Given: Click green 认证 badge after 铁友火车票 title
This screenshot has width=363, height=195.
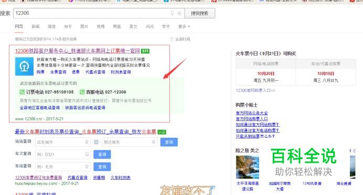Looking at the screenshot, I should pos(162,132).
